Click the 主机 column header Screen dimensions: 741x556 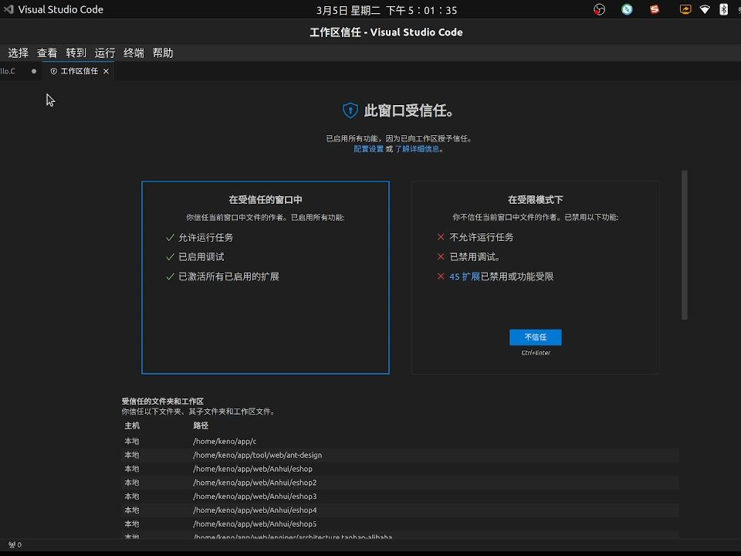coord(132,425)
